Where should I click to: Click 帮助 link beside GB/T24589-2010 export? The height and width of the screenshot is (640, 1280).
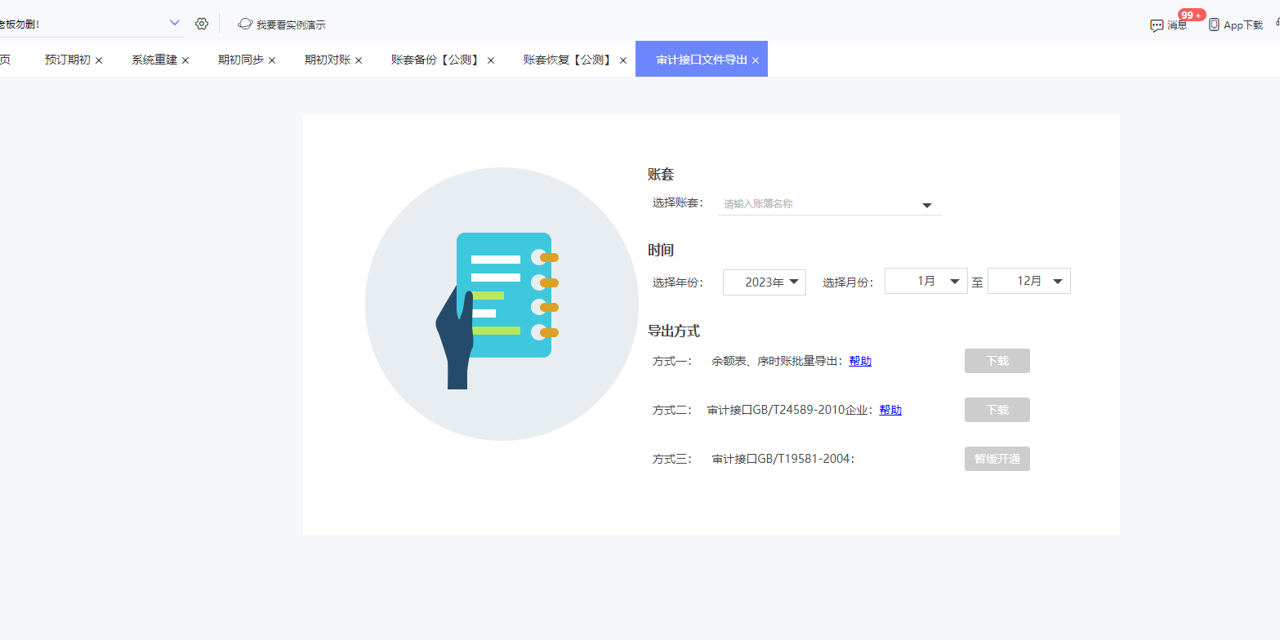[890, 410]
